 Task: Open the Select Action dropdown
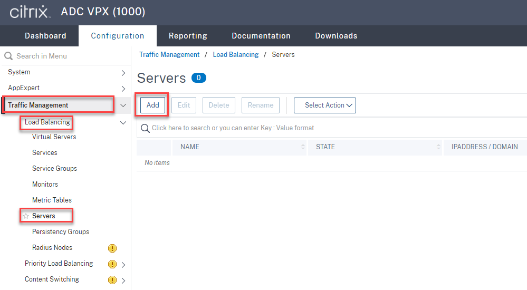[324, 105]
